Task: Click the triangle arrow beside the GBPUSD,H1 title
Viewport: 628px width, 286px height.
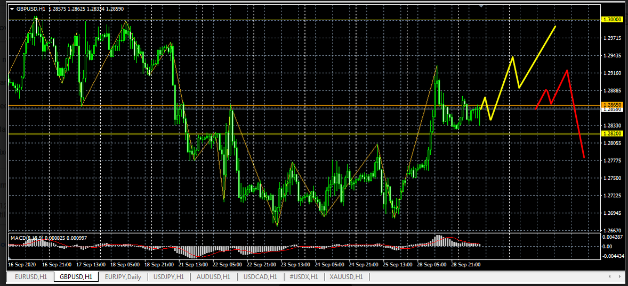Action: [12, 9]
